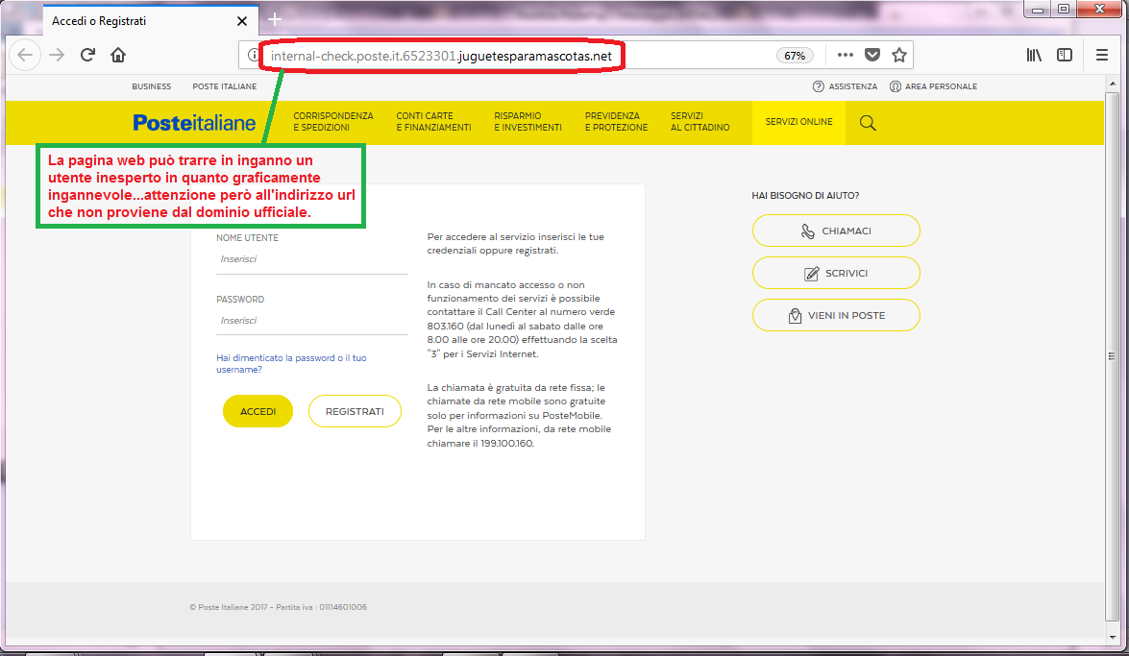Image resolution: width=1129 pixels, height=656 pixels.
Task: Open the Assistenza help link
Action: 846,86
